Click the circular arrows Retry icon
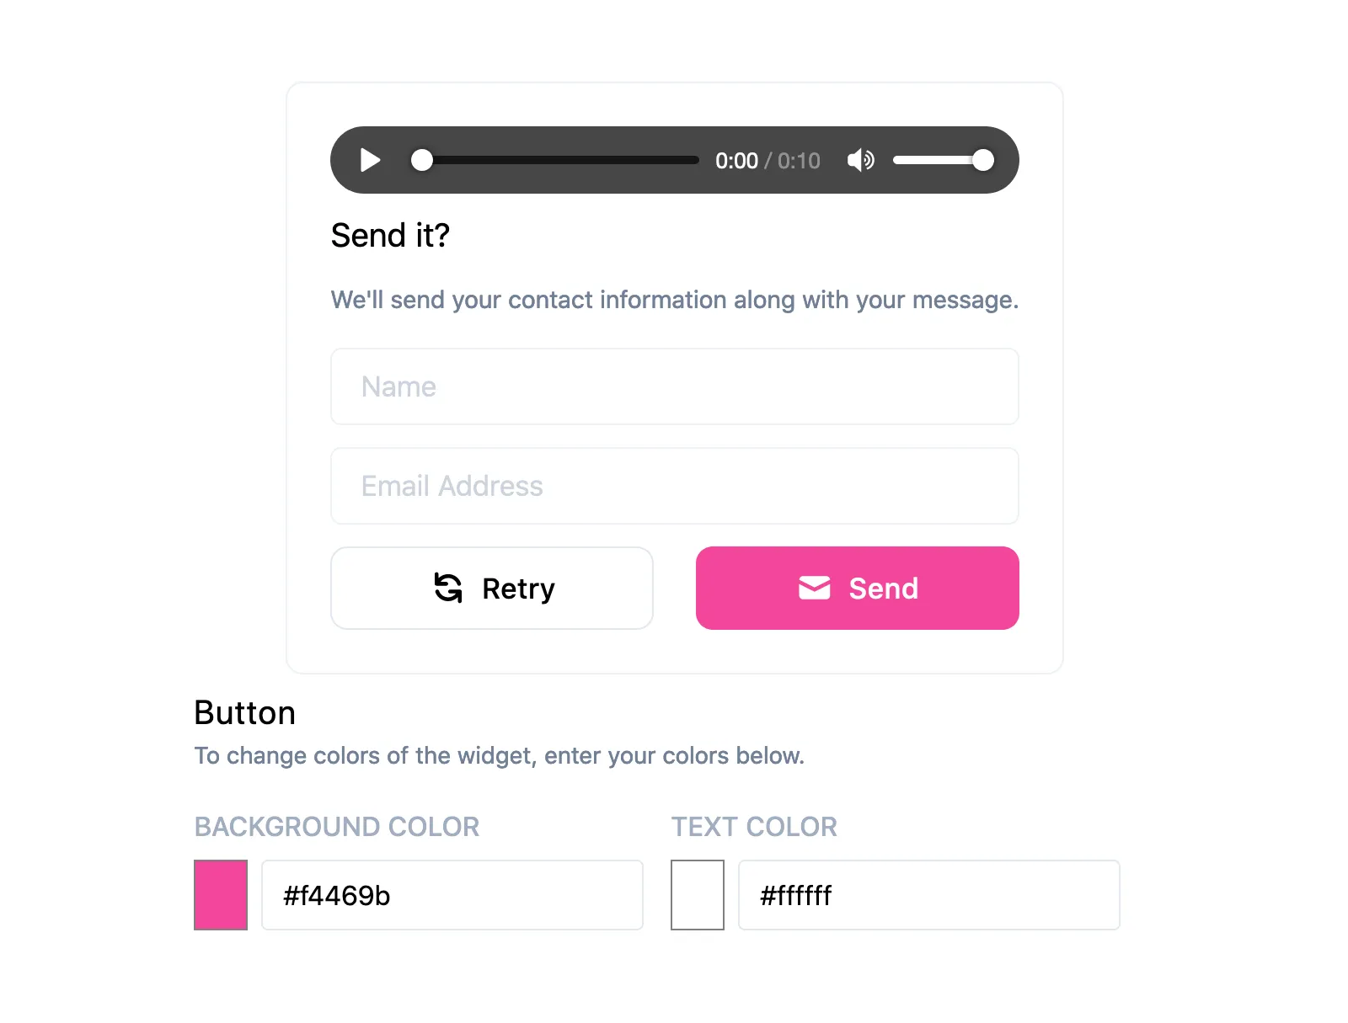1348x1023 pixels. [x=448, y=588]
